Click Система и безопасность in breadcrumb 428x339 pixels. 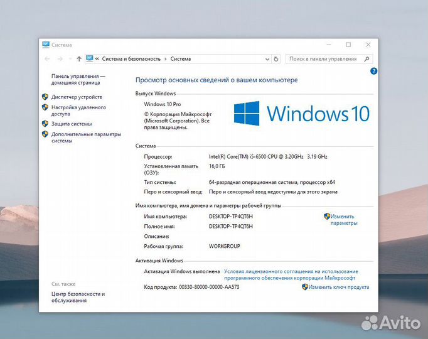pyautogui.click(x=131, y=59)
